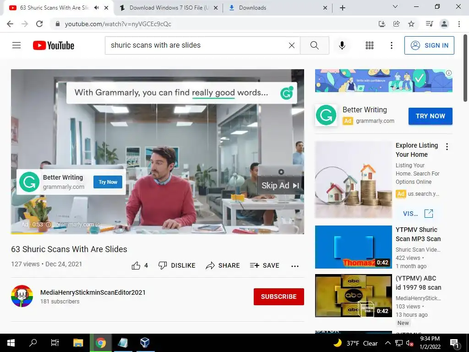Image resolution: width=469 pixels, height=352 pixels.
Task: Click the TRY NOW Grammarly sidebar button
Action: [x=431, y=116]
